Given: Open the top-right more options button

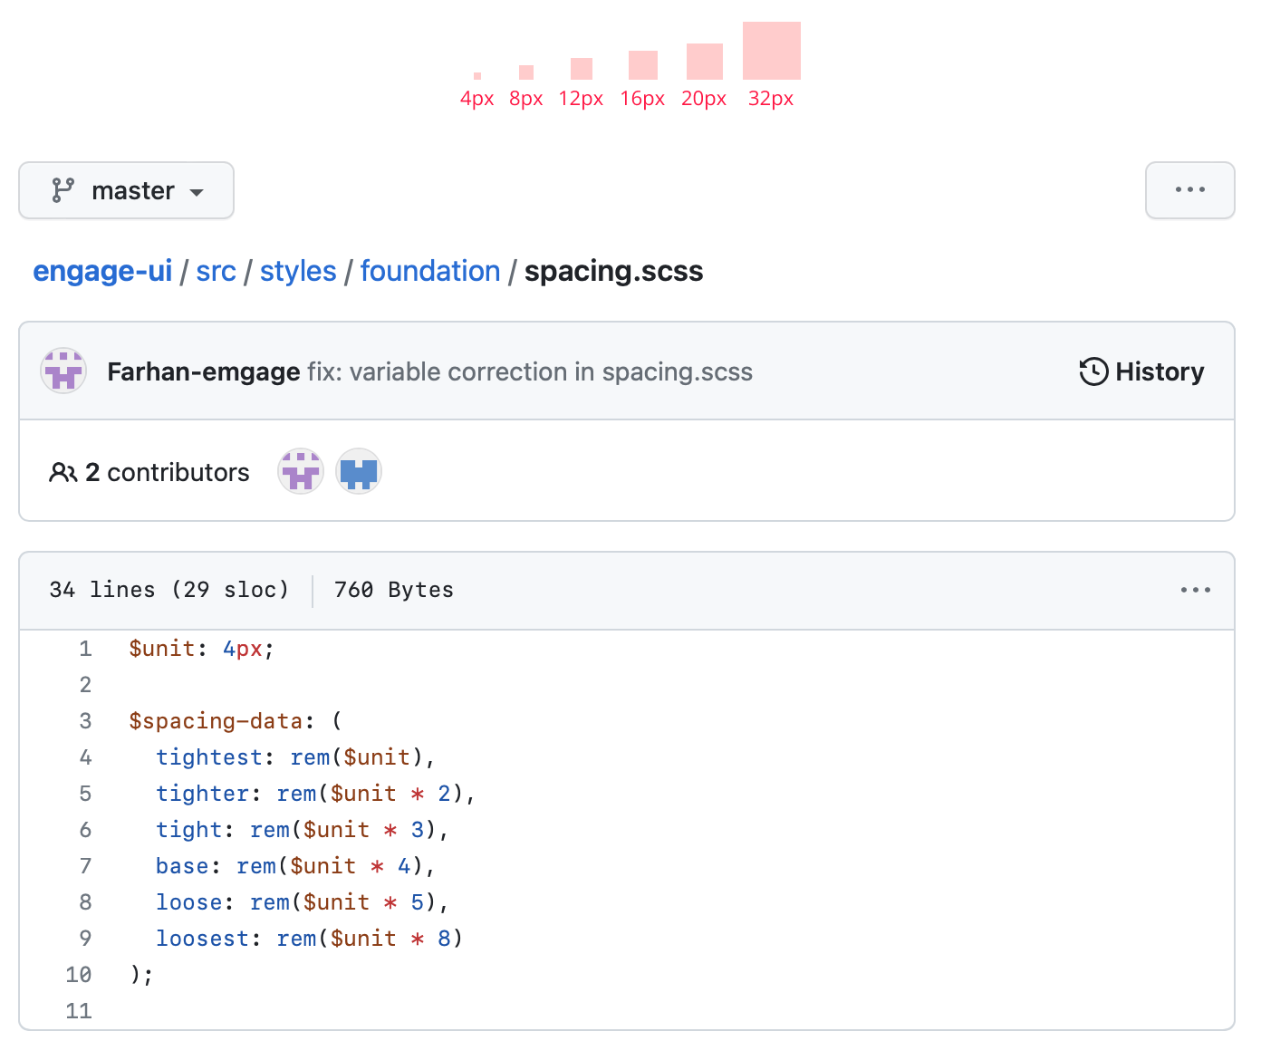Looking at the screenshot, I should point(1189,190).
